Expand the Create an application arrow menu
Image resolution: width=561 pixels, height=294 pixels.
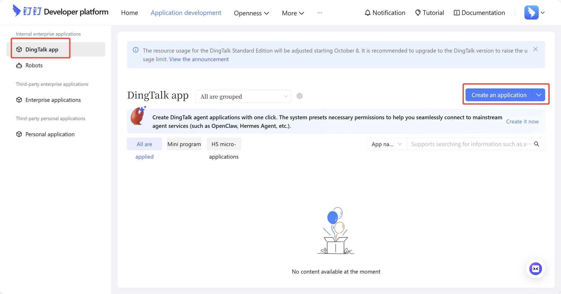coord(539,95)
